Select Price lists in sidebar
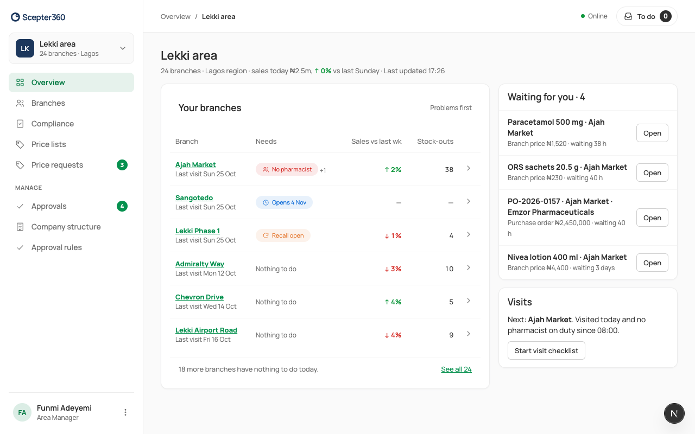Image resolution: width=695 pixels, height=434 pixels. (71, 144)
